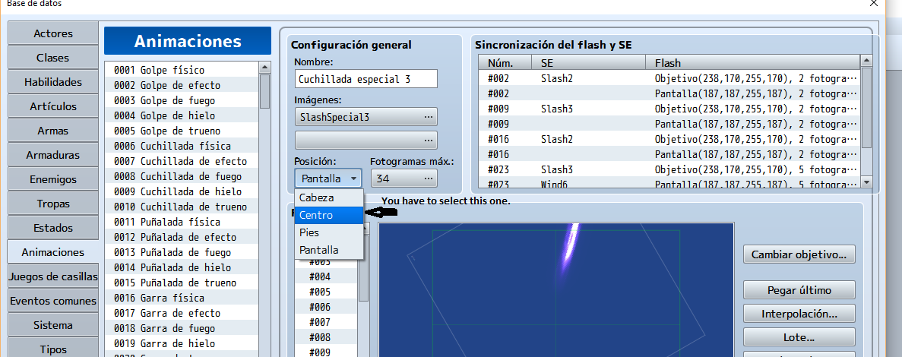Click the SE column header
The width and height of the screenshot is (902, 357).
pyautogui.click(x=588, y=62)
